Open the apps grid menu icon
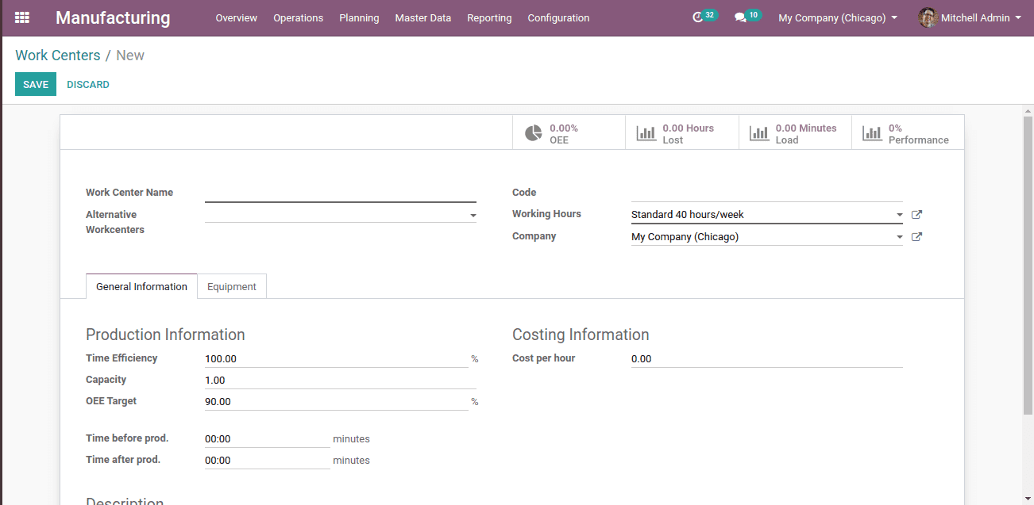Screen dimensions: 1034x505 pyautogui.click(x=22, y=17)
